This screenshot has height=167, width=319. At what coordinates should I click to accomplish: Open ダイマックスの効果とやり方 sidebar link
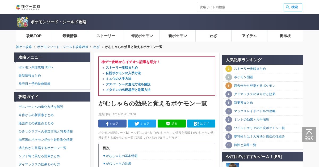[39, 164]
